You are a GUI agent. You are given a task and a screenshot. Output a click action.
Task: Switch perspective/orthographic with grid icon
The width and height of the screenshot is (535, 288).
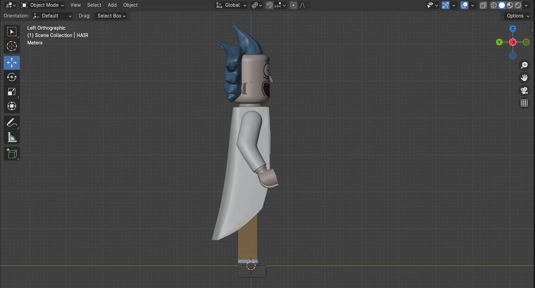pyautogui.click(x=524, y=103)
